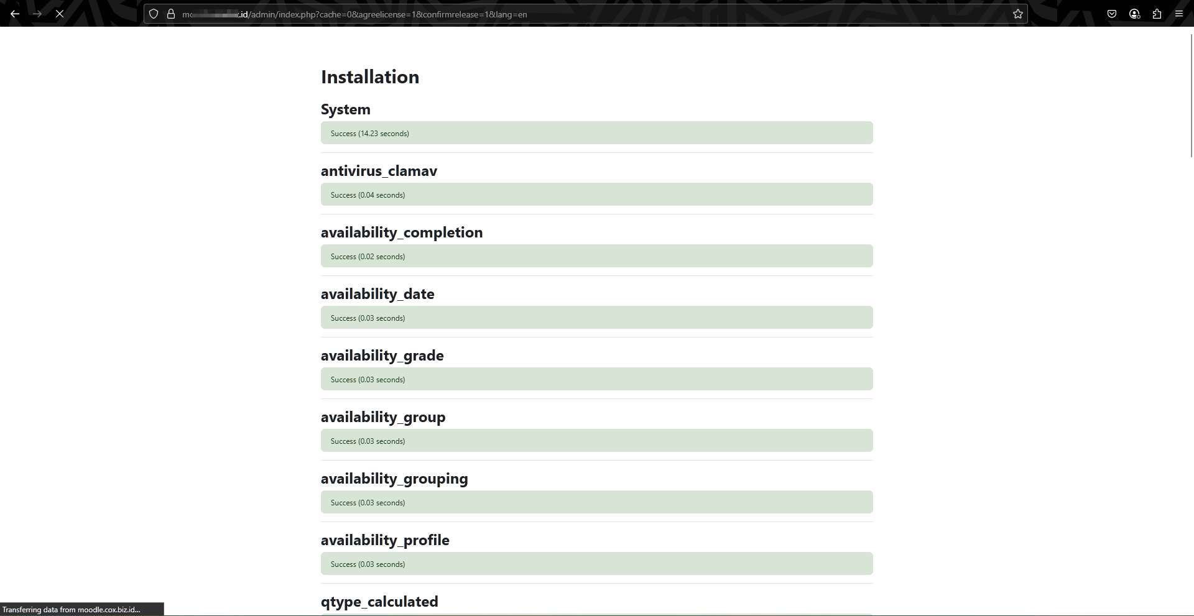Open the Firefox hamburger application menu
1194x616 pixels.
1179,14
